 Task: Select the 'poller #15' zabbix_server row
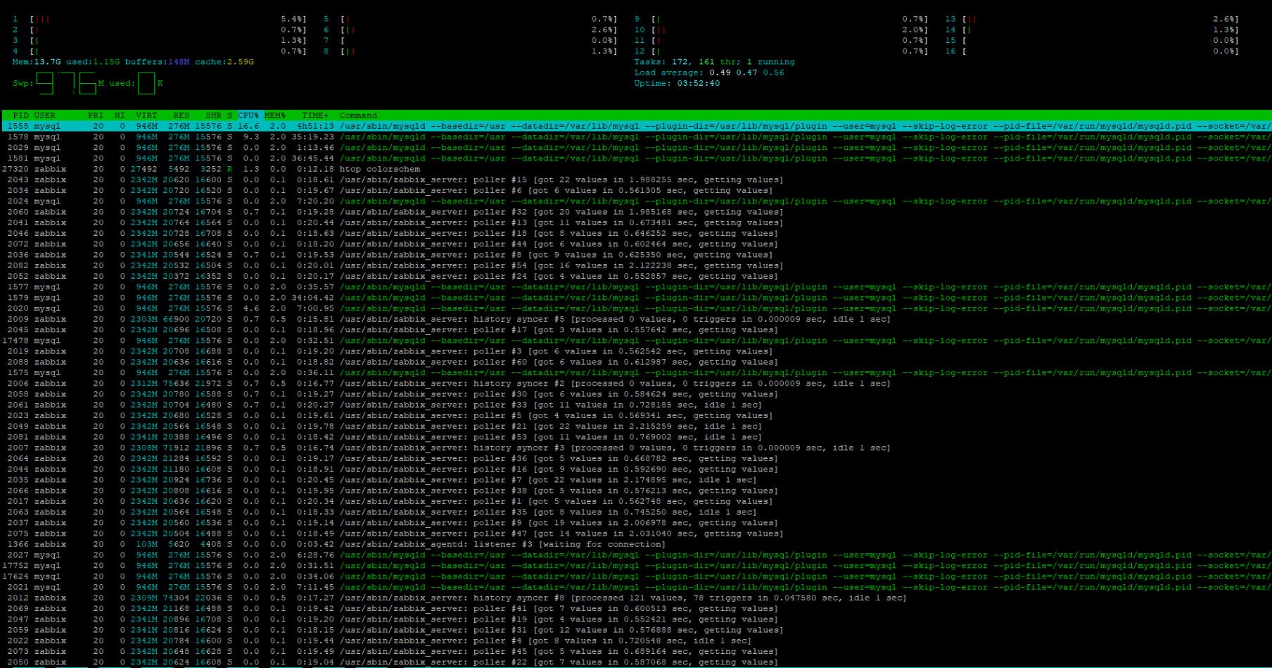tap(636, 179)
